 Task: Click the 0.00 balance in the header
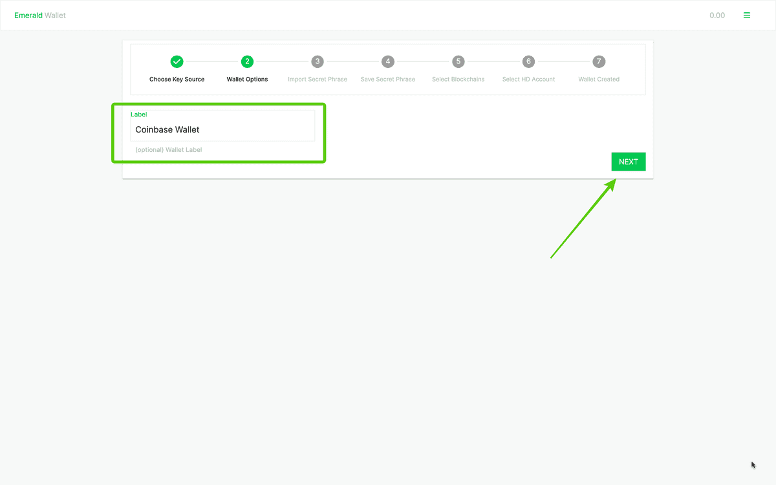pos(717,16)
